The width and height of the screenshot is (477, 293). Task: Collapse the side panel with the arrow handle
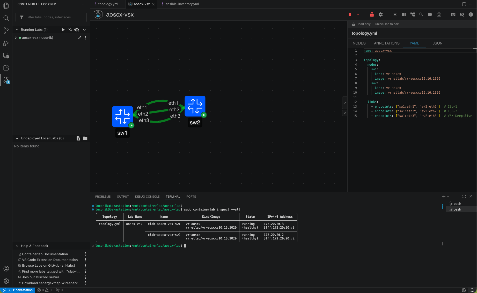345,103
